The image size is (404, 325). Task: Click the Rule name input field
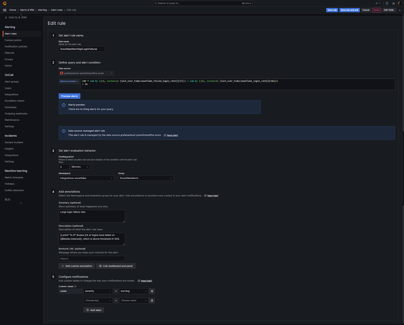[82, 49]
